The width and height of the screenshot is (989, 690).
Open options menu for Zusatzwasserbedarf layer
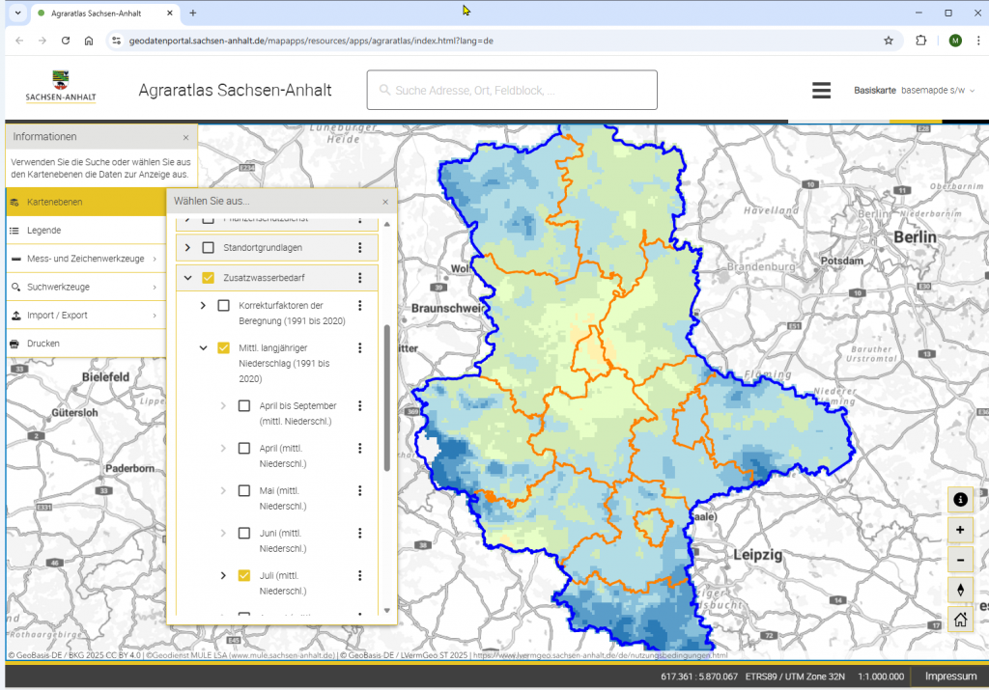point(360,278)
